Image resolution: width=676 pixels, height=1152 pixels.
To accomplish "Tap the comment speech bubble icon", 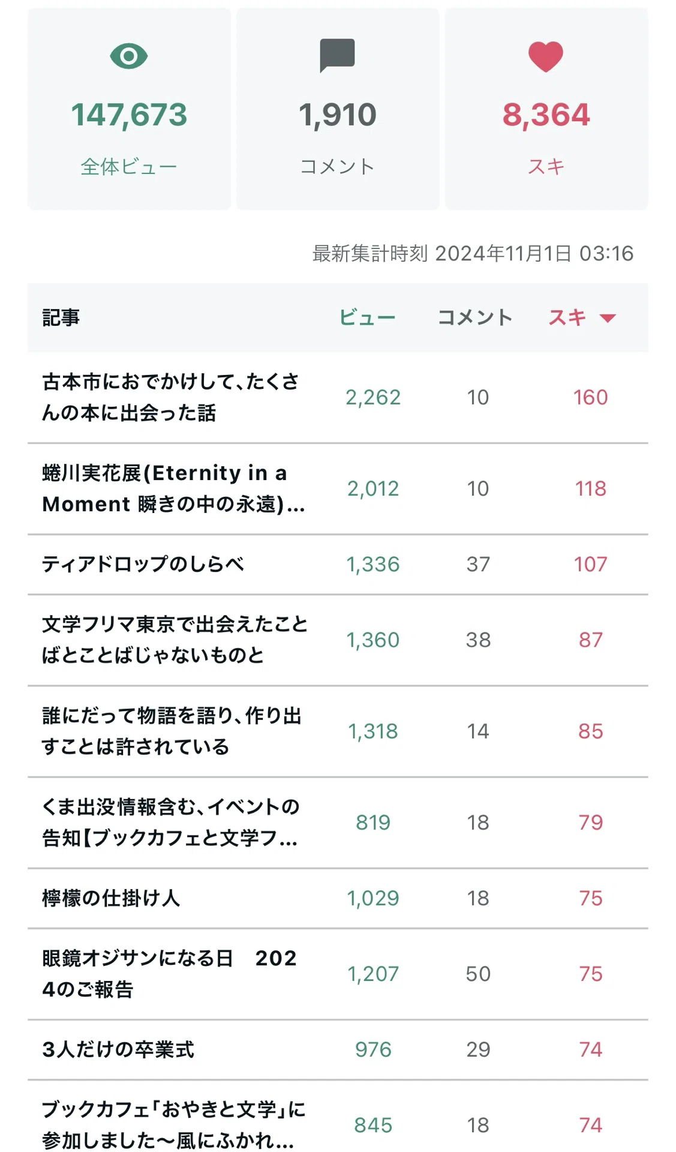I will pos(338,55).
